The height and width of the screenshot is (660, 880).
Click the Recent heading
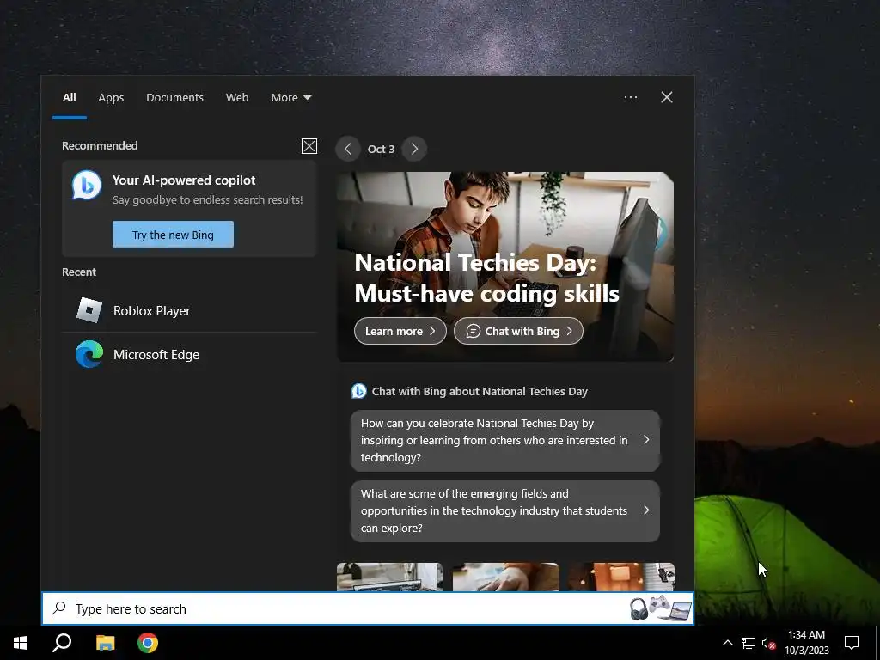tap(79, 272)
